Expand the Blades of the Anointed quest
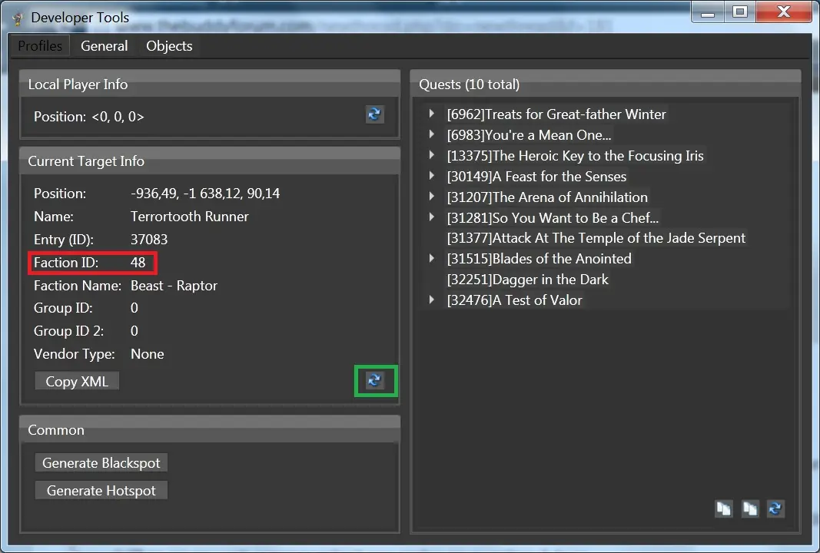The height and width of the screenshot is (553, 820). click(432, 259)
